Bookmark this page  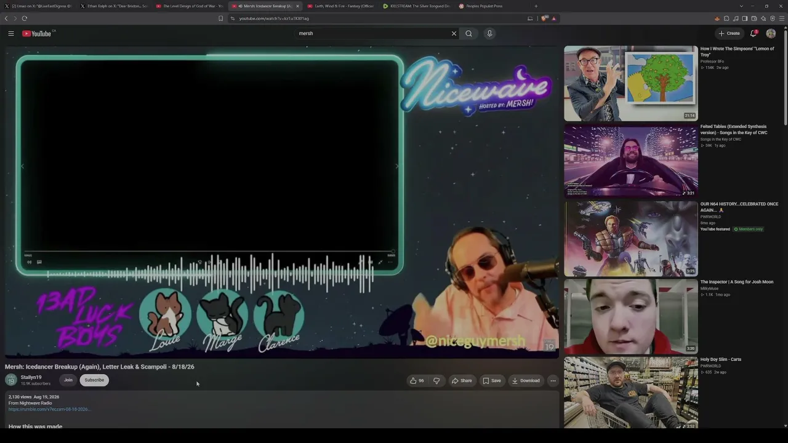coord(220,18)
